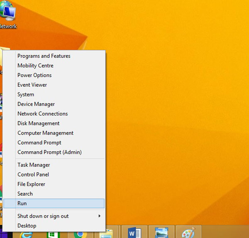Open Programs and Features from the menu
Image resolution: width=249 pixels, height=238 pixels.
pyautogui.click(x=54, y=56)
